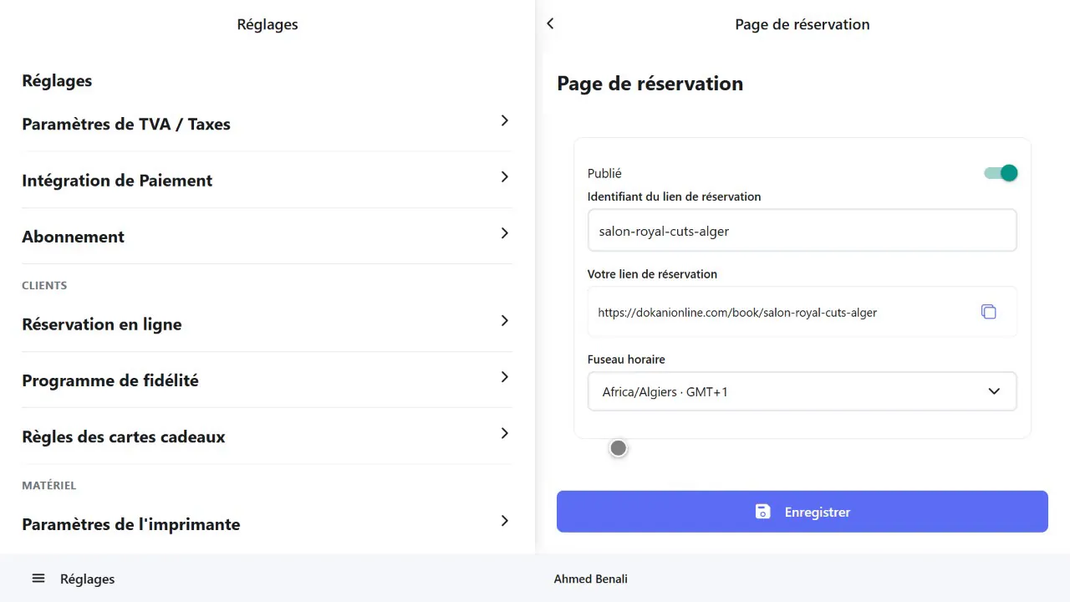This screenshot has width=1070, height=602.
Task: Click the Publié label
Action: (x=604, y=173)
